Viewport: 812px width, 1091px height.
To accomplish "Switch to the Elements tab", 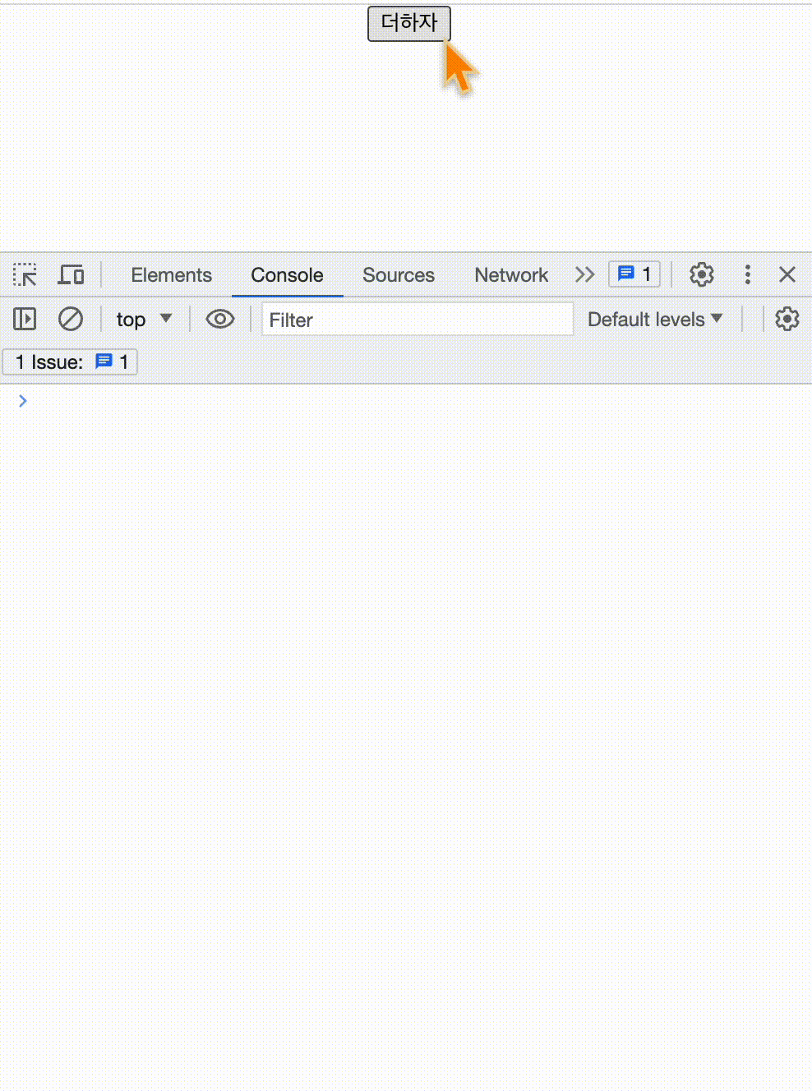I will pyautogui.click(x=171, y=275).
